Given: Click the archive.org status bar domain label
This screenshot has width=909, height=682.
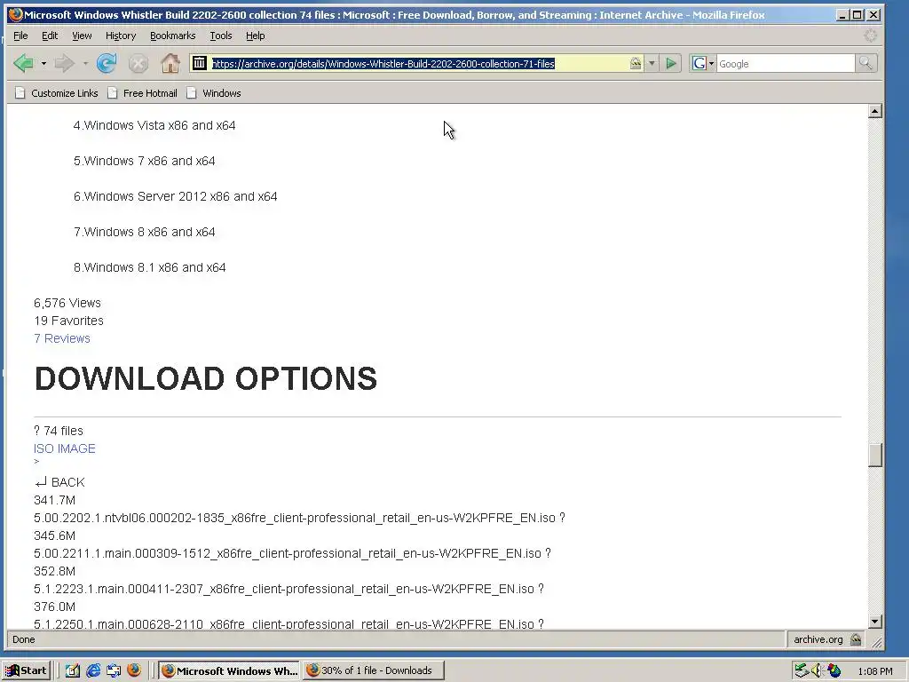Looking at the screenshot, I should (818, 639).
